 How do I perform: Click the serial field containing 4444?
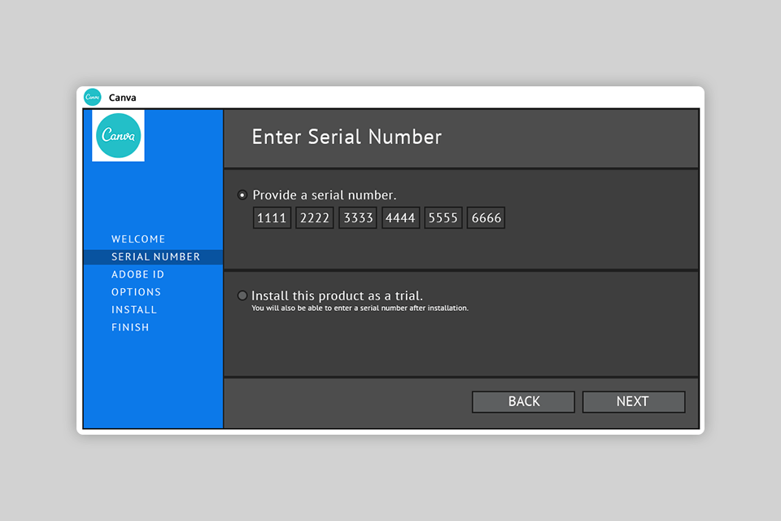400,218
